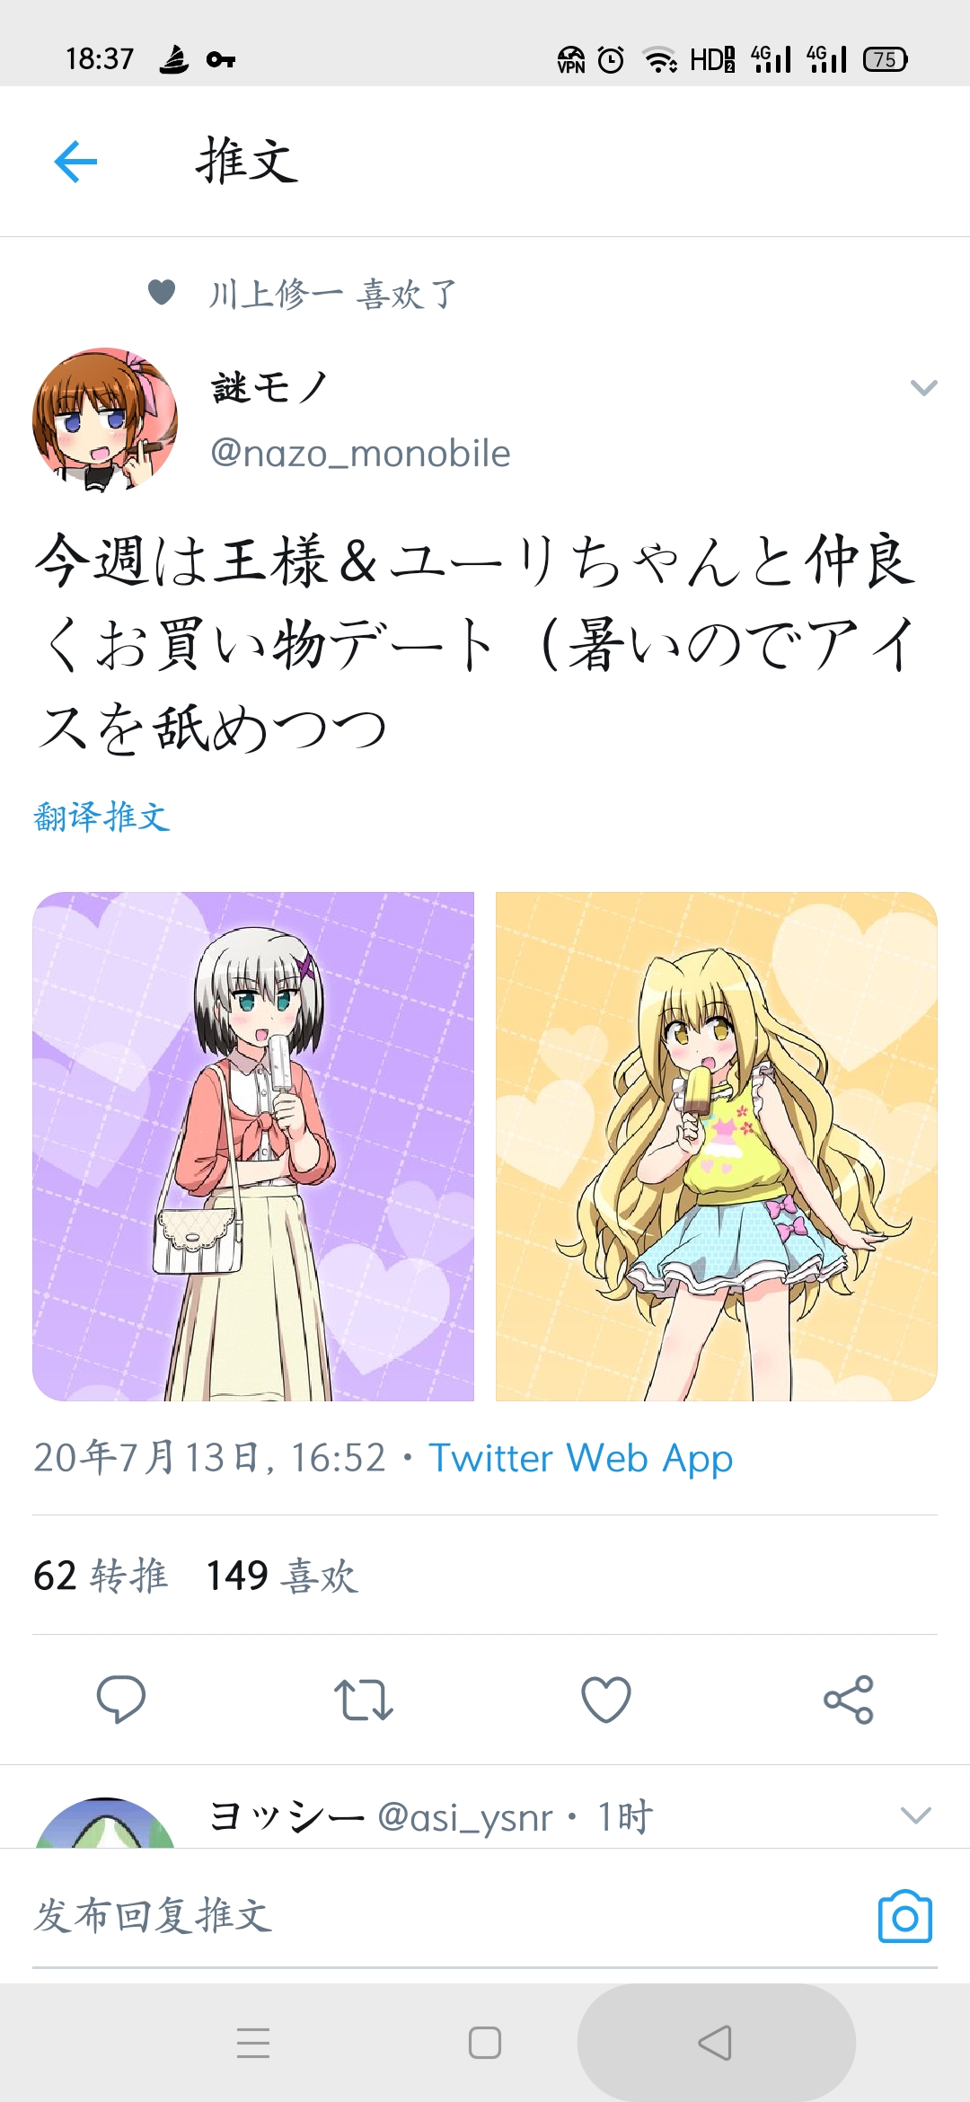Tap Android home square navigation button
970x2102 pixels.
pyautogui.click(x=485, y=2043)
